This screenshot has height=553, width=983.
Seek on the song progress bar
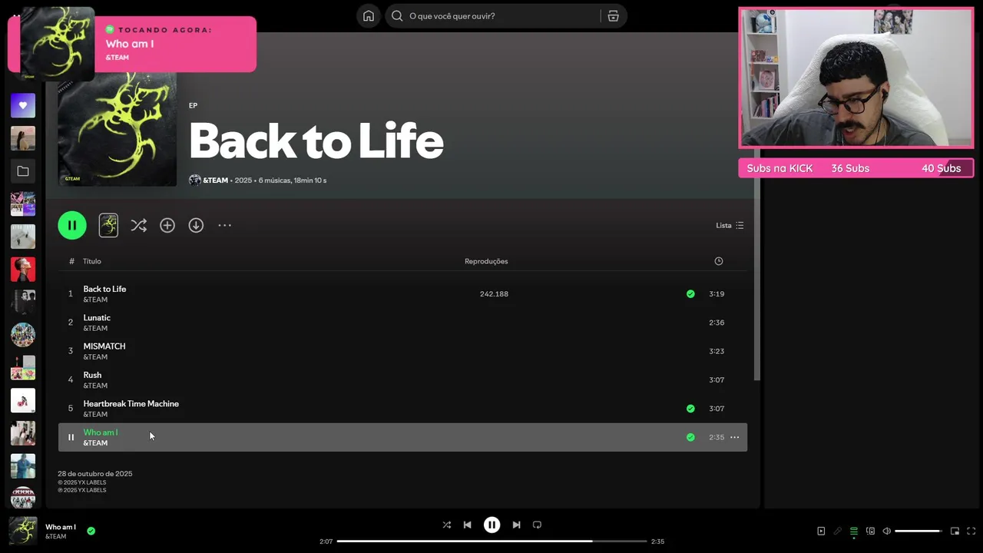tap(491, 541)
